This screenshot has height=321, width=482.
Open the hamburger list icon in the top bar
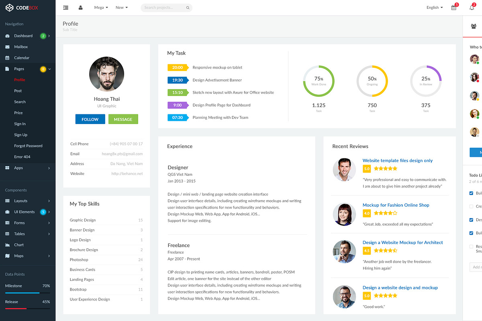point(65,7)
